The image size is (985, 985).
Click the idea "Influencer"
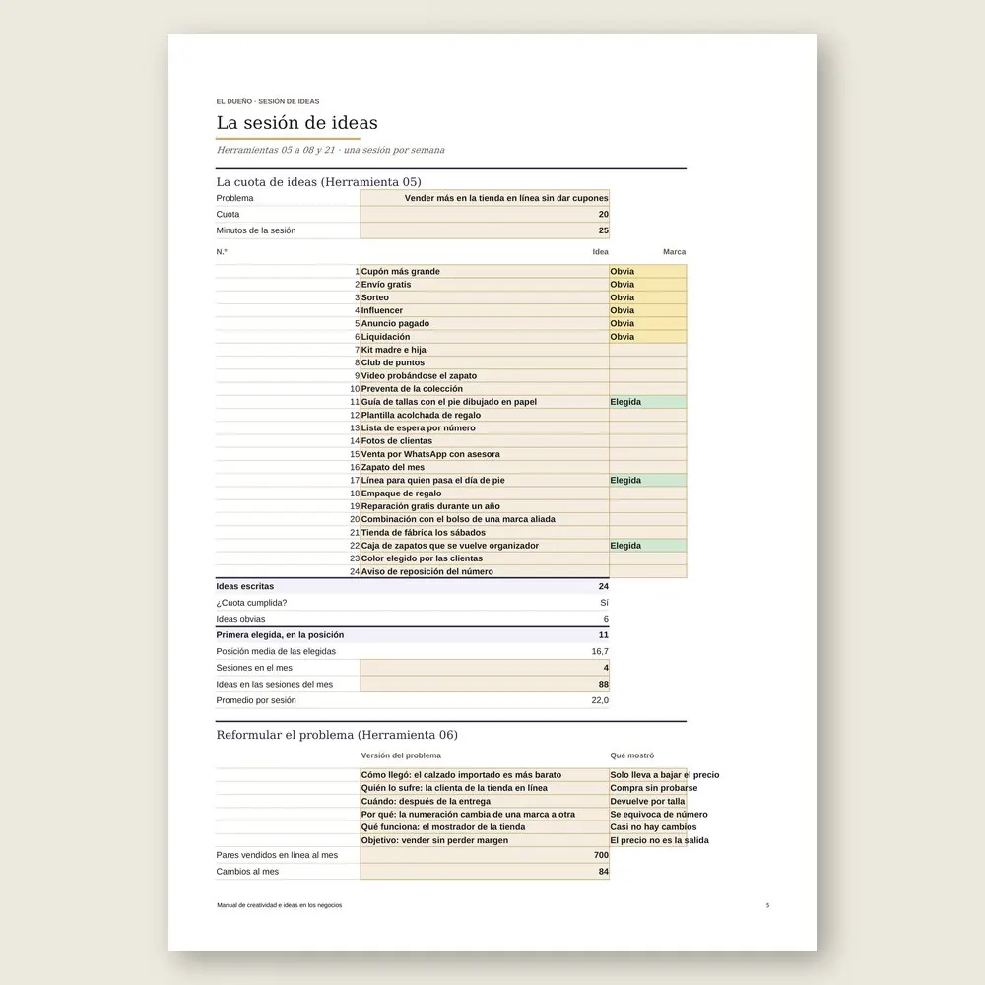(485, 310)
